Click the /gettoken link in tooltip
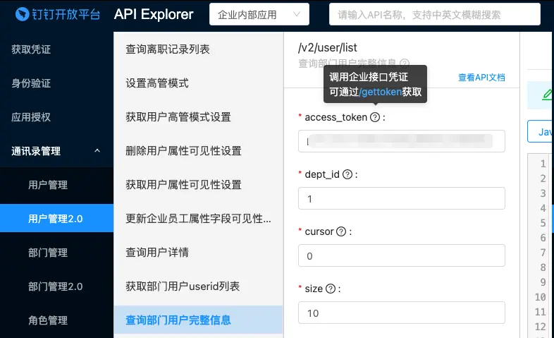The image size is (554, 338). point(380,92)
